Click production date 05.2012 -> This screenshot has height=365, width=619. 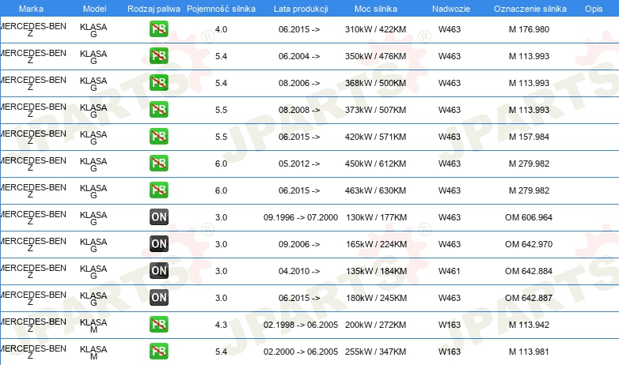click(299, 164)
